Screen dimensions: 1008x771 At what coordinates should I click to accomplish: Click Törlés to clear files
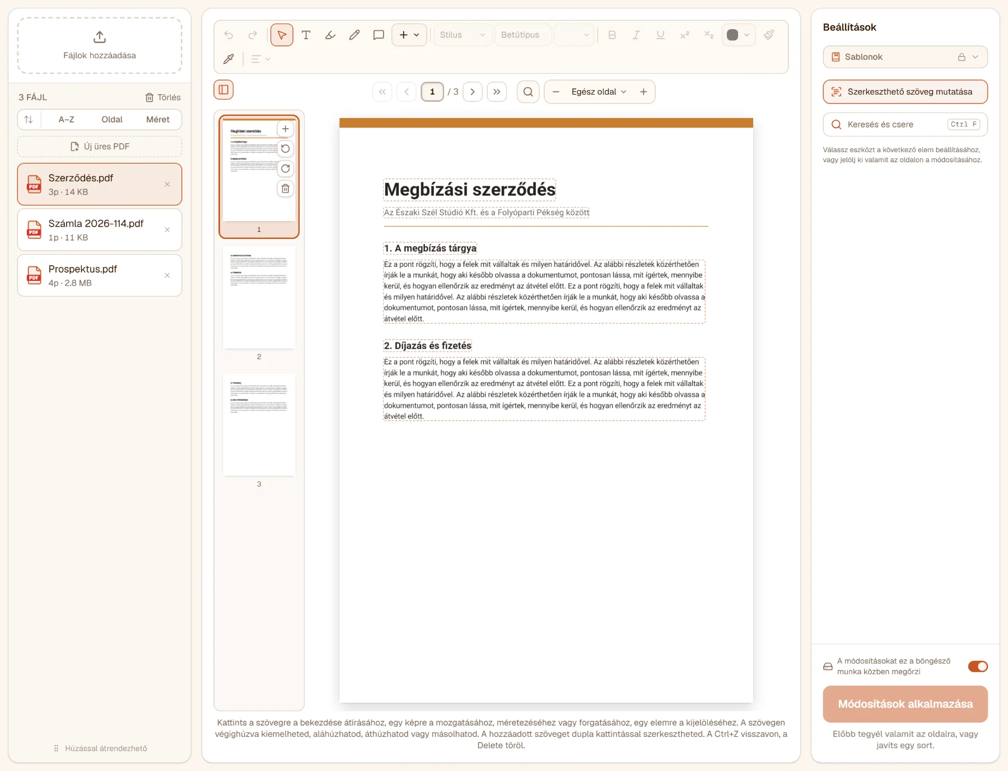click(x=163, y=97)
